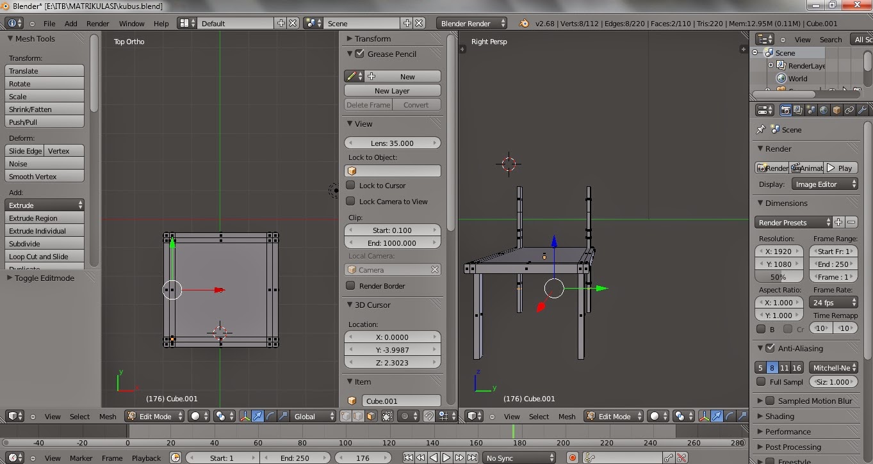The width and height of the screenshot is (873, 464).
Task: Open the Blender Render engine dropdown
Action: coord(471,23)
